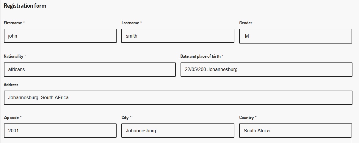Viewport: 359px width, 143px height.
Task: Click inside the Address input box
Action: pyautogui.click(x=178, y=98)
